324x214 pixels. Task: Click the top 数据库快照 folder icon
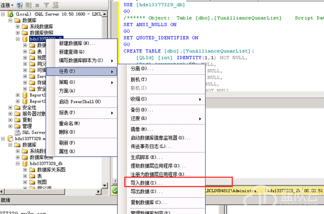coord(25,33)
